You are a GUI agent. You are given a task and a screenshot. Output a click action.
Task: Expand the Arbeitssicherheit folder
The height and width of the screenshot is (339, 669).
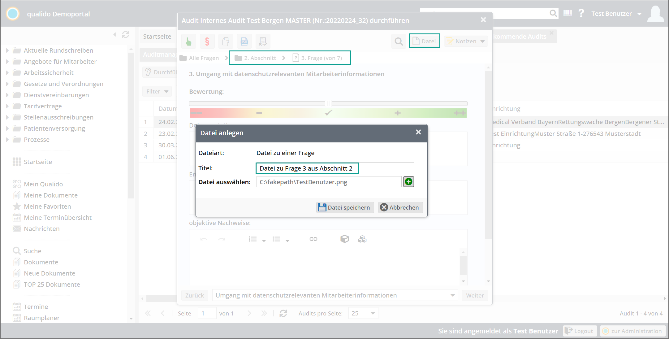(x=7, y=73)
